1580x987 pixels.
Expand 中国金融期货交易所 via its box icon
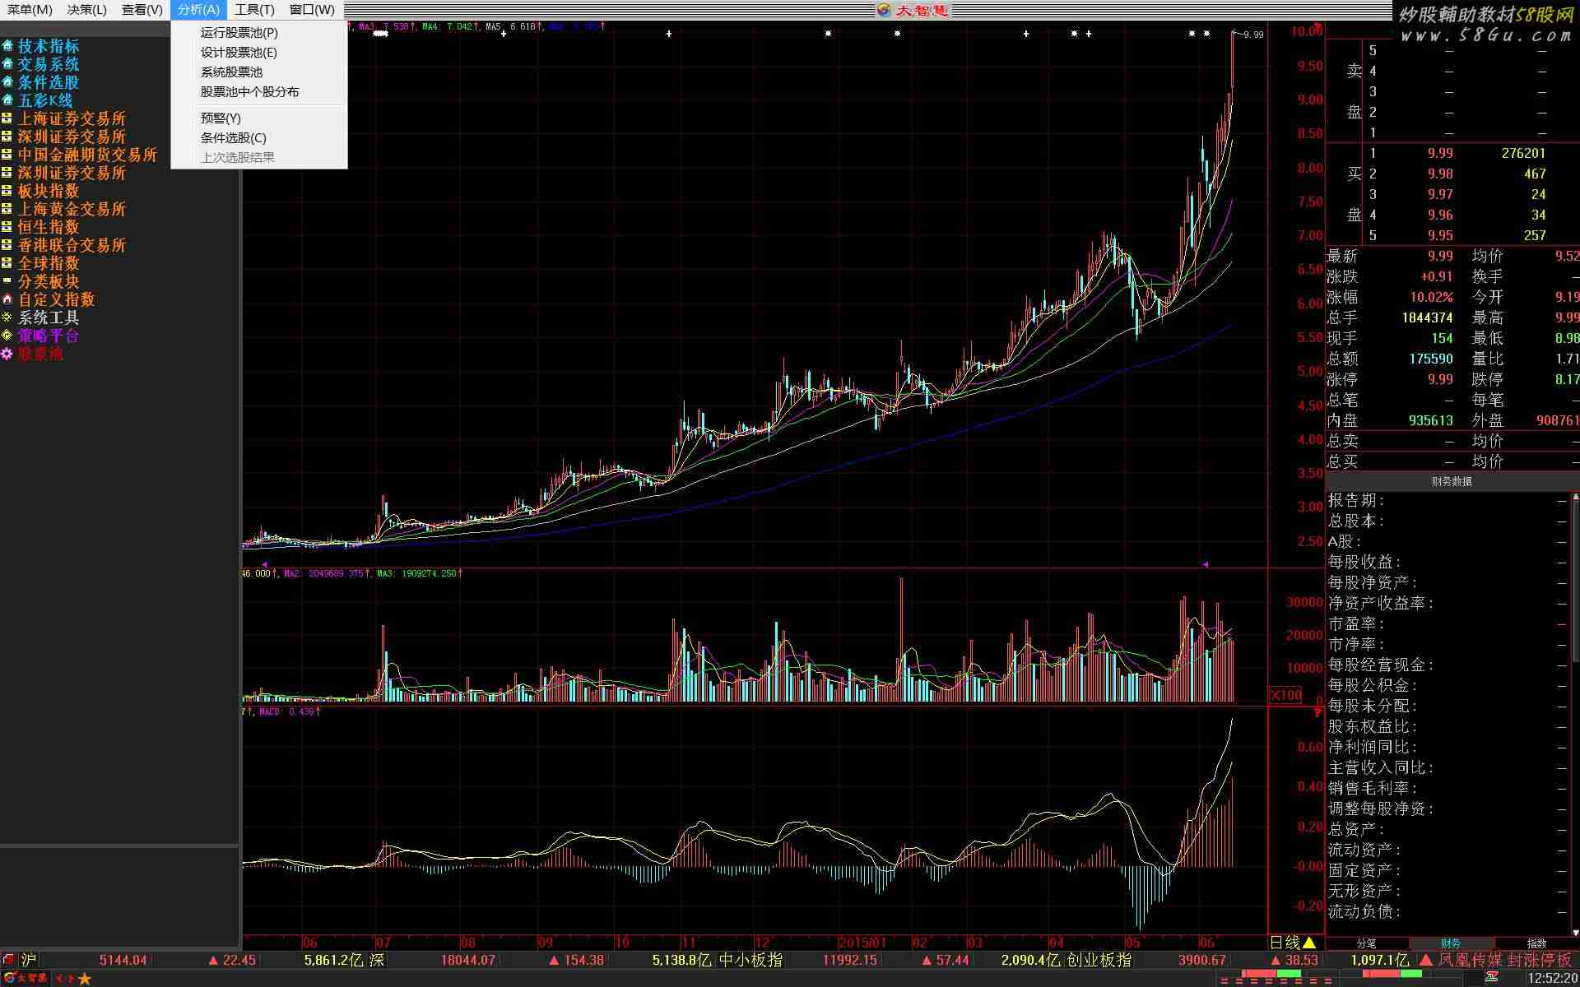point(7,155)
